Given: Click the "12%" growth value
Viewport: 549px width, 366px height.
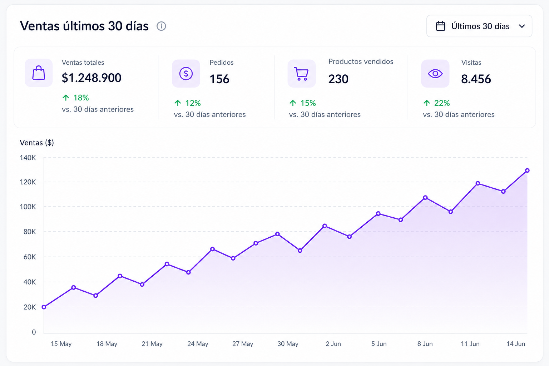Looking at the screenshot, I should click(x=193, y=103).
